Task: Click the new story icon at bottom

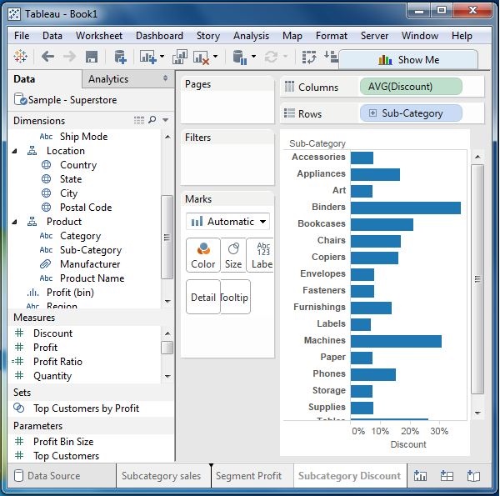Action: pyautogui.click(x=473, y=476)
